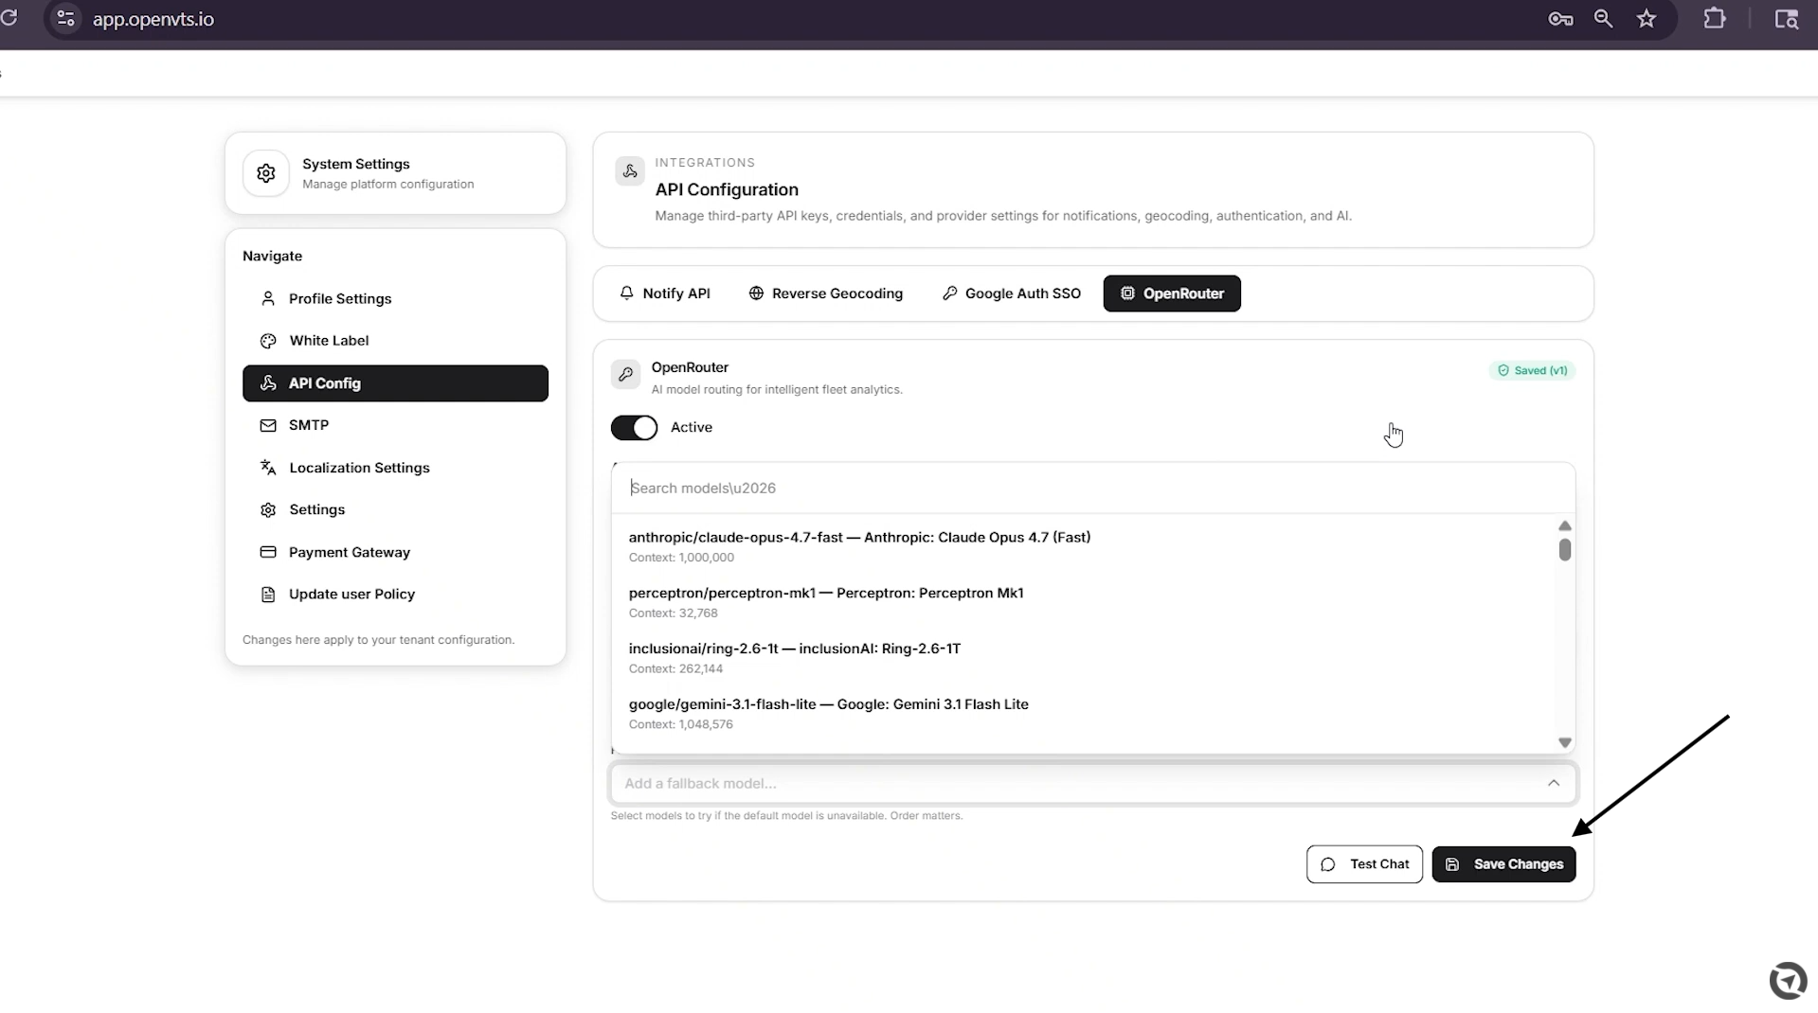Click the System Settings gear icon

coord(266,173)
